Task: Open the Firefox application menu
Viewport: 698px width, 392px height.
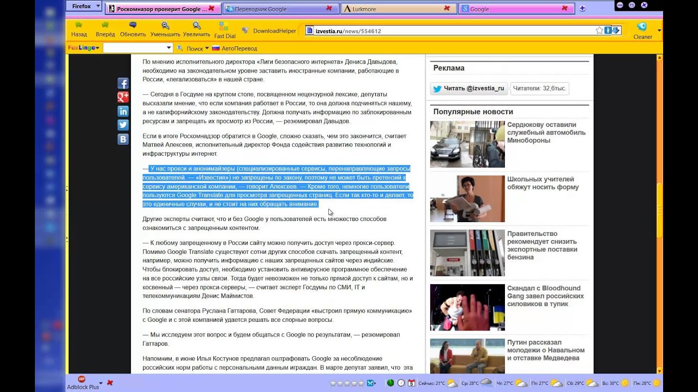Action: coord(84,7)
